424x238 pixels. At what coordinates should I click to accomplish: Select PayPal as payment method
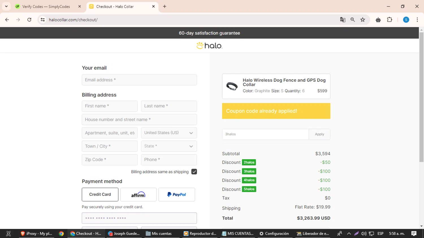click(177, 195)
